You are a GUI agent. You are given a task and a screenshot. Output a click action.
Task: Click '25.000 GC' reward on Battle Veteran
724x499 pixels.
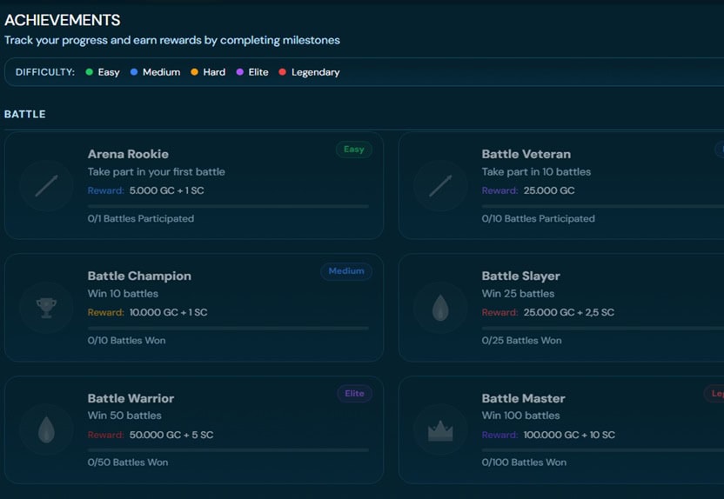pyautogui.click(x=549, y=190)
